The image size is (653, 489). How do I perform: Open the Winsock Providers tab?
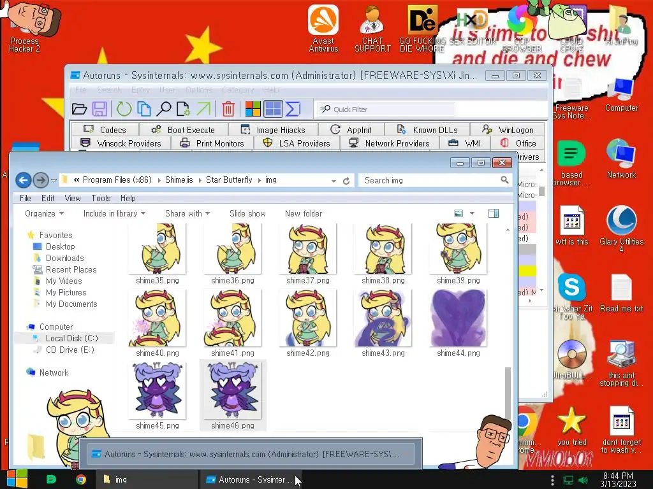(121, 143)
